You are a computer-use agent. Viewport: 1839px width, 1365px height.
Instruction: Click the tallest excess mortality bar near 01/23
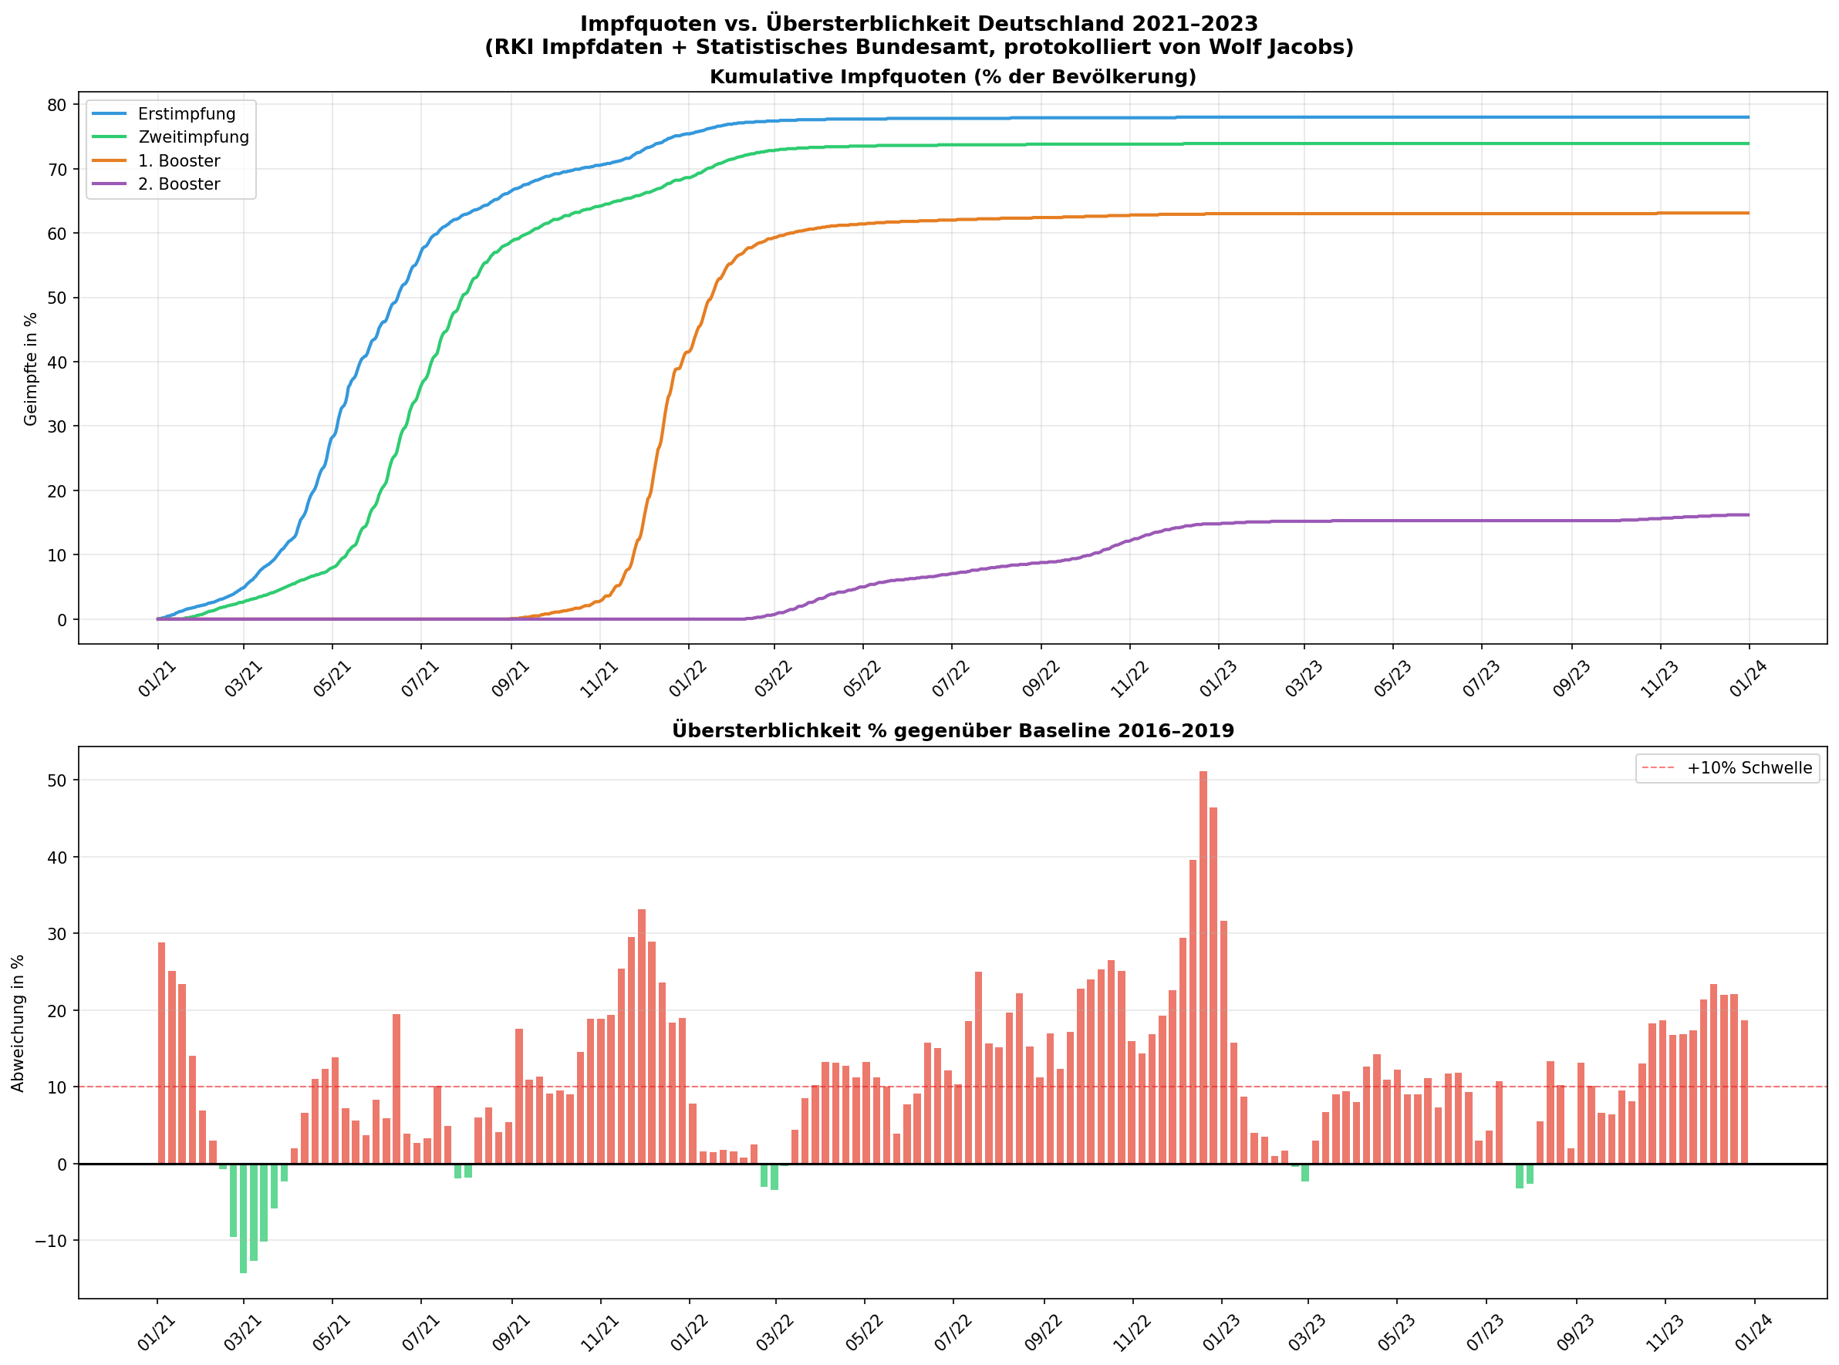click(1203, 967)
